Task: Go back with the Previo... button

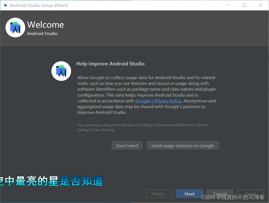Action: (x=159, y=194)
